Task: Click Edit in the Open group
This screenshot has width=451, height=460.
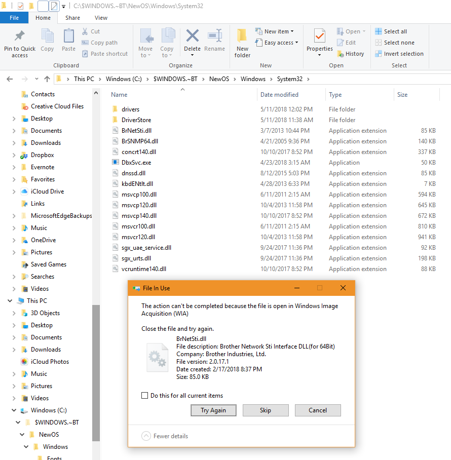Action: [x=346, y=43]
